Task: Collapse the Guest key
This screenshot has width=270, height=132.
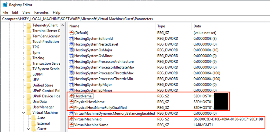Action: (29, 129)
